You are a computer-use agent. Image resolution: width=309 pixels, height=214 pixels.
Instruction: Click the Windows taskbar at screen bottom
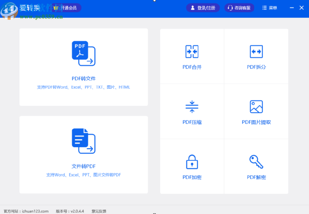pyautogui.click(x=154, y=213)
